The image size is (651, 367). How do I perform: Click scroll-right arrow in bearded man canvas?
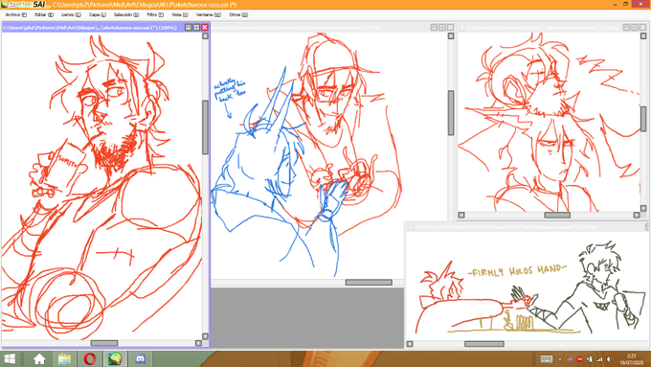[x=198, y=343]
